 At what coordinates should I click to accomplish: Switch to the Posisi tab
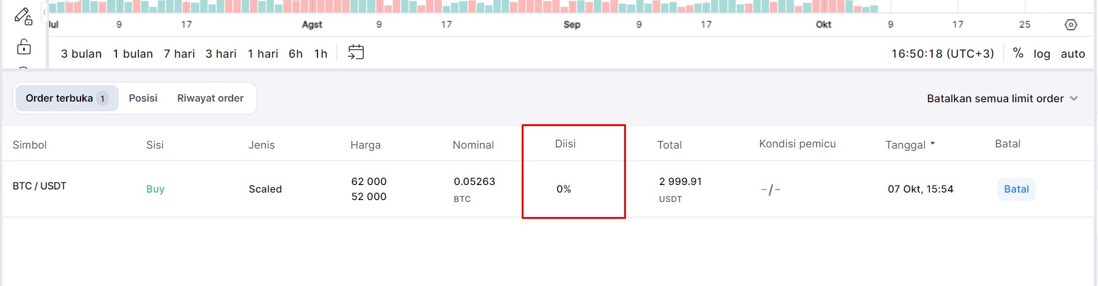143,98
